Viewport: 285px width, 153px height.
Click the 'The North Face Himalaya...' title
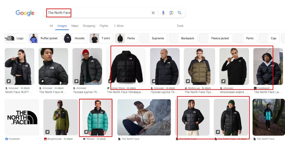(x=125, y=92)
